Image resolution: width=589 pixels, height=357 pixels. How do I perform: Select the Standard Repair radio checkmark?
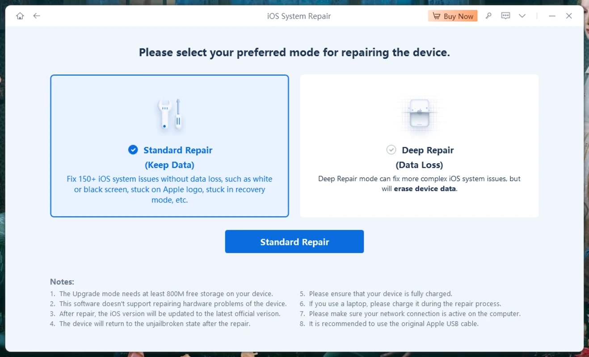[133, 150]
